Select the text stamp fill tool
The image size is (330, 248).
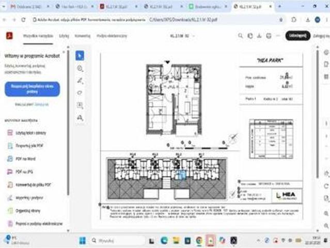pyautogui.click(x=80, y=118)
